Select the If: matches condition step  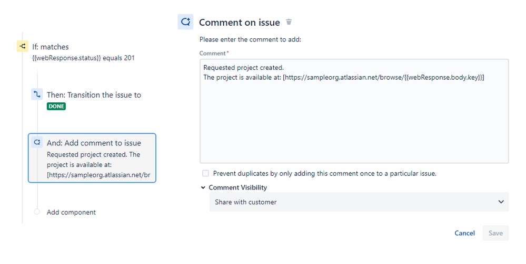click(51, 47)
